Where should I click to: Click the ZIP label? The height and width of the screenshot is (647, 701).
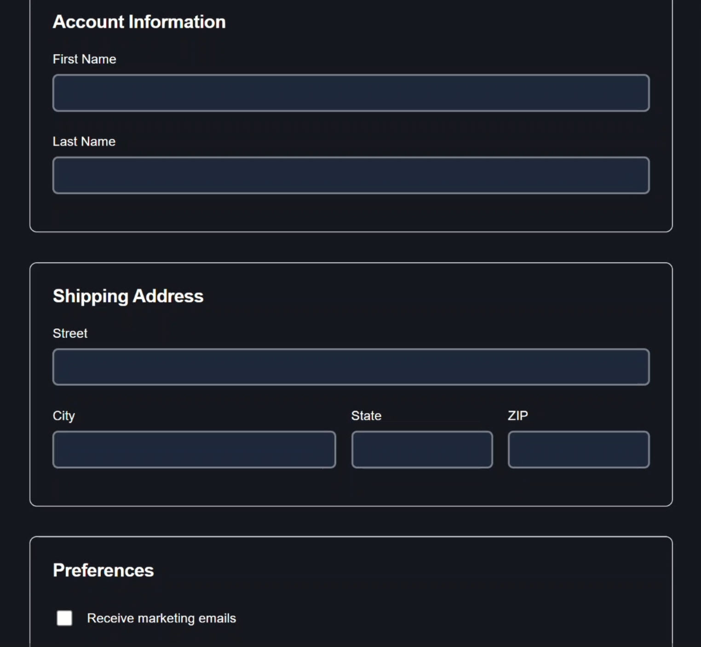518,416
